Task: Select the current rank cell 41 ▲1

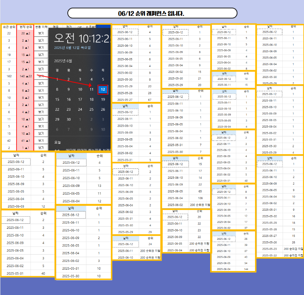Action: click(26, 141)
